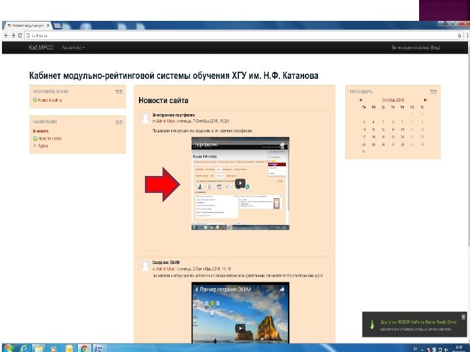470x352 pixels.
Task: Dock the Календарь block
Action: click(x=435, y=92)
